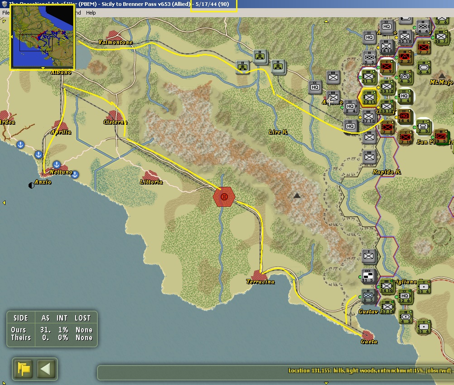Image resolution: width=454 pixels, height=385 pixels.
Task: Click the Gaeta city label
Action: coord(369,341)
